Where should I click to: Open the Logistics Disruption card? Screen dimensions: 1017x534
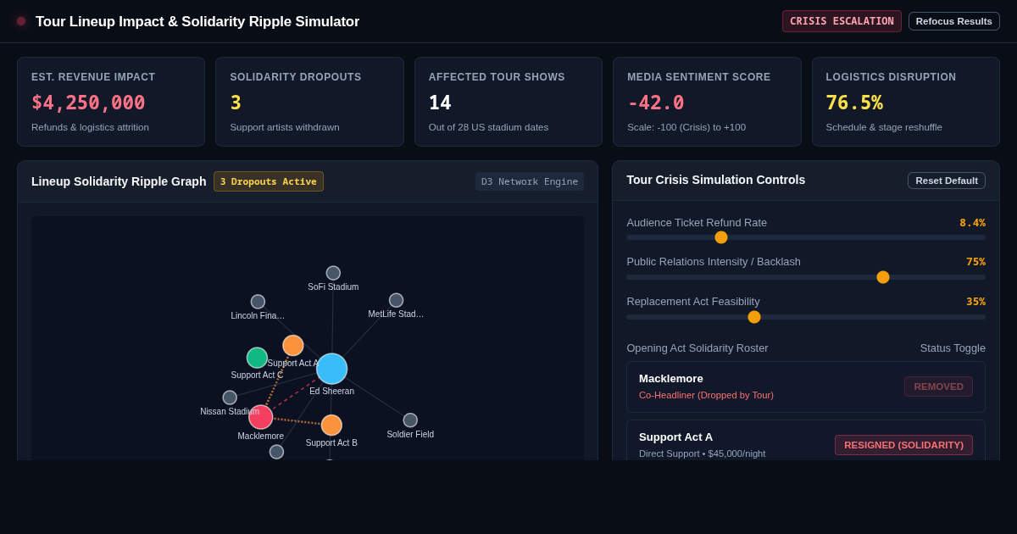coord(906,102)
